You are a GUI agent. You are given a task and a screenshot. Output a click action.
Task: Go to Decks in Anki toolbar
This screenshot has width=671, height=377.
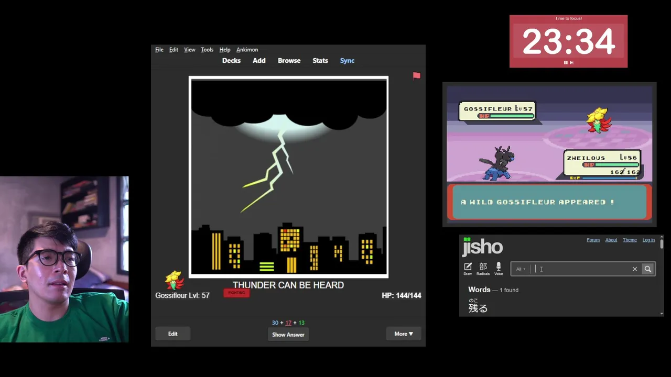231,61
